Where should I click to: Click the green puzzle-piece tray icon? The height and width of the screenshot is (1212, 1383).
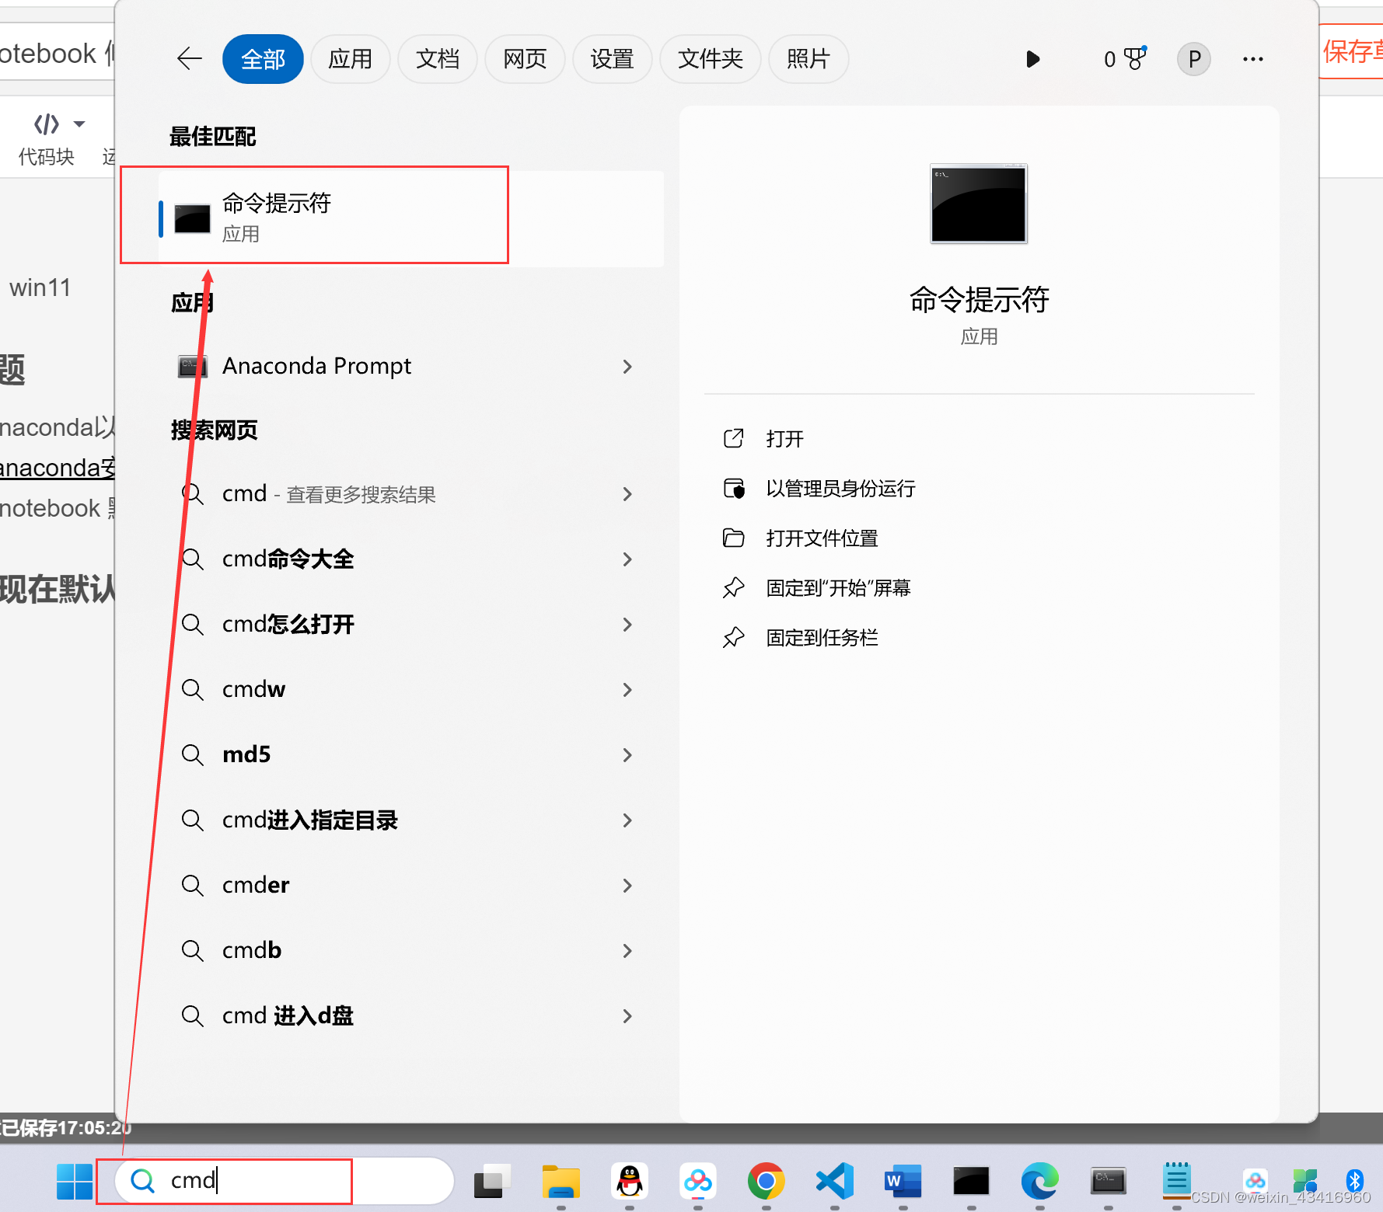(1305, 1181)
